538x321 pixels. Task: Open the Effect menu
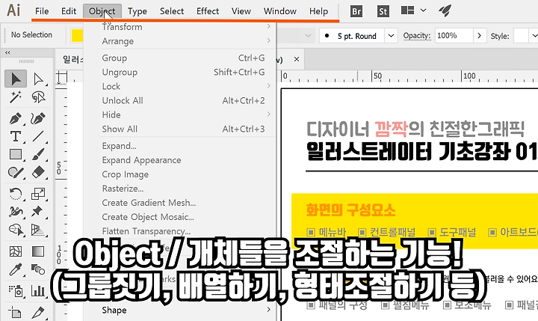[208, 11]
